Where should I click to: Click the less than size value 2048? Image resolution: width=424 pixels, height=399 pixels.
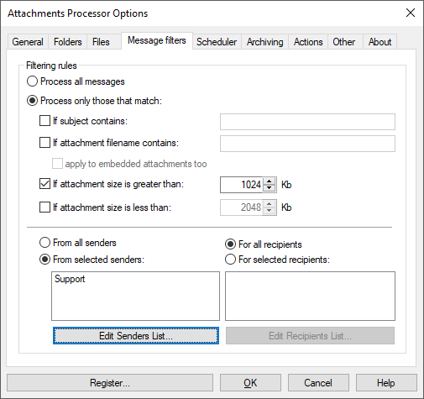click(x=242, y=207)
